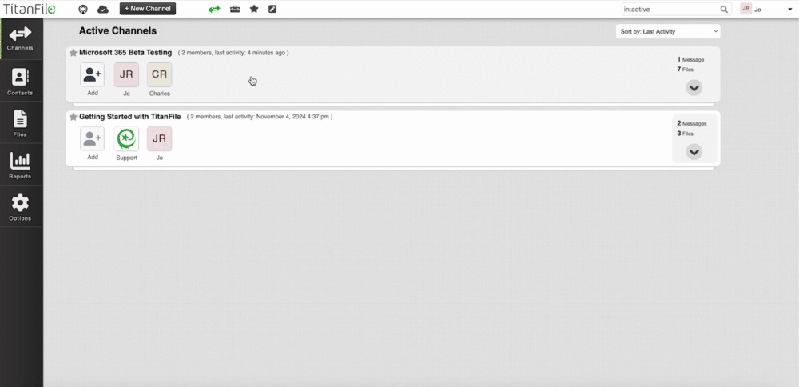Click the cloud upload icon in top bar
799x387 pixels.
[103, 9]
